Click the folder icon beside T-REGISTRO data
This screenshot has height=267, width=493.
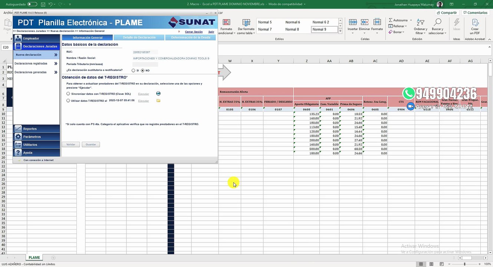tap(158, 100)
